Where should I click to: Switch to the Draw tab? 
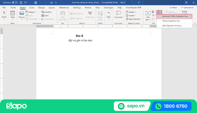tap(32, 8)
